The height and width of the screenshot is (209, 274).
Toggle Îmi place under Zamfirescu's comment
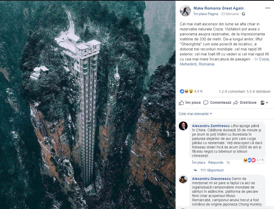click(199, 162)
